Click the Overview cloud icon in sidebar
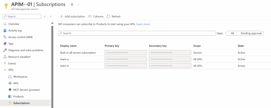 click(x=5, y=24)
